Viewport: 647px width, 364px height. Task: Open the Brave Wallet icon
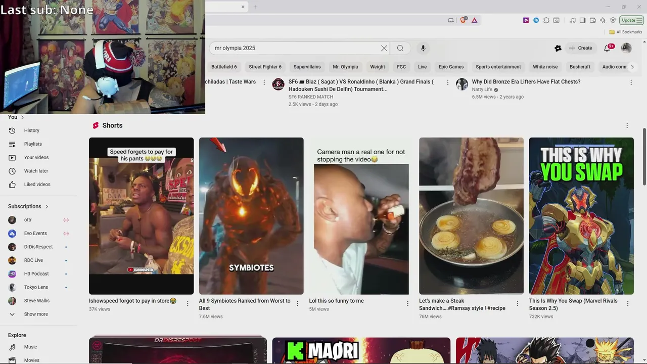[592, 20]
